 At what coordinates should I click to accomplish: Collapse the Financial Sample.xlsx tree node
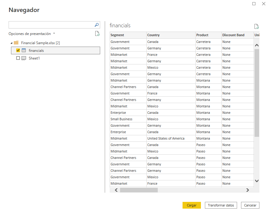pyautogui.click(x=12, y=43)
